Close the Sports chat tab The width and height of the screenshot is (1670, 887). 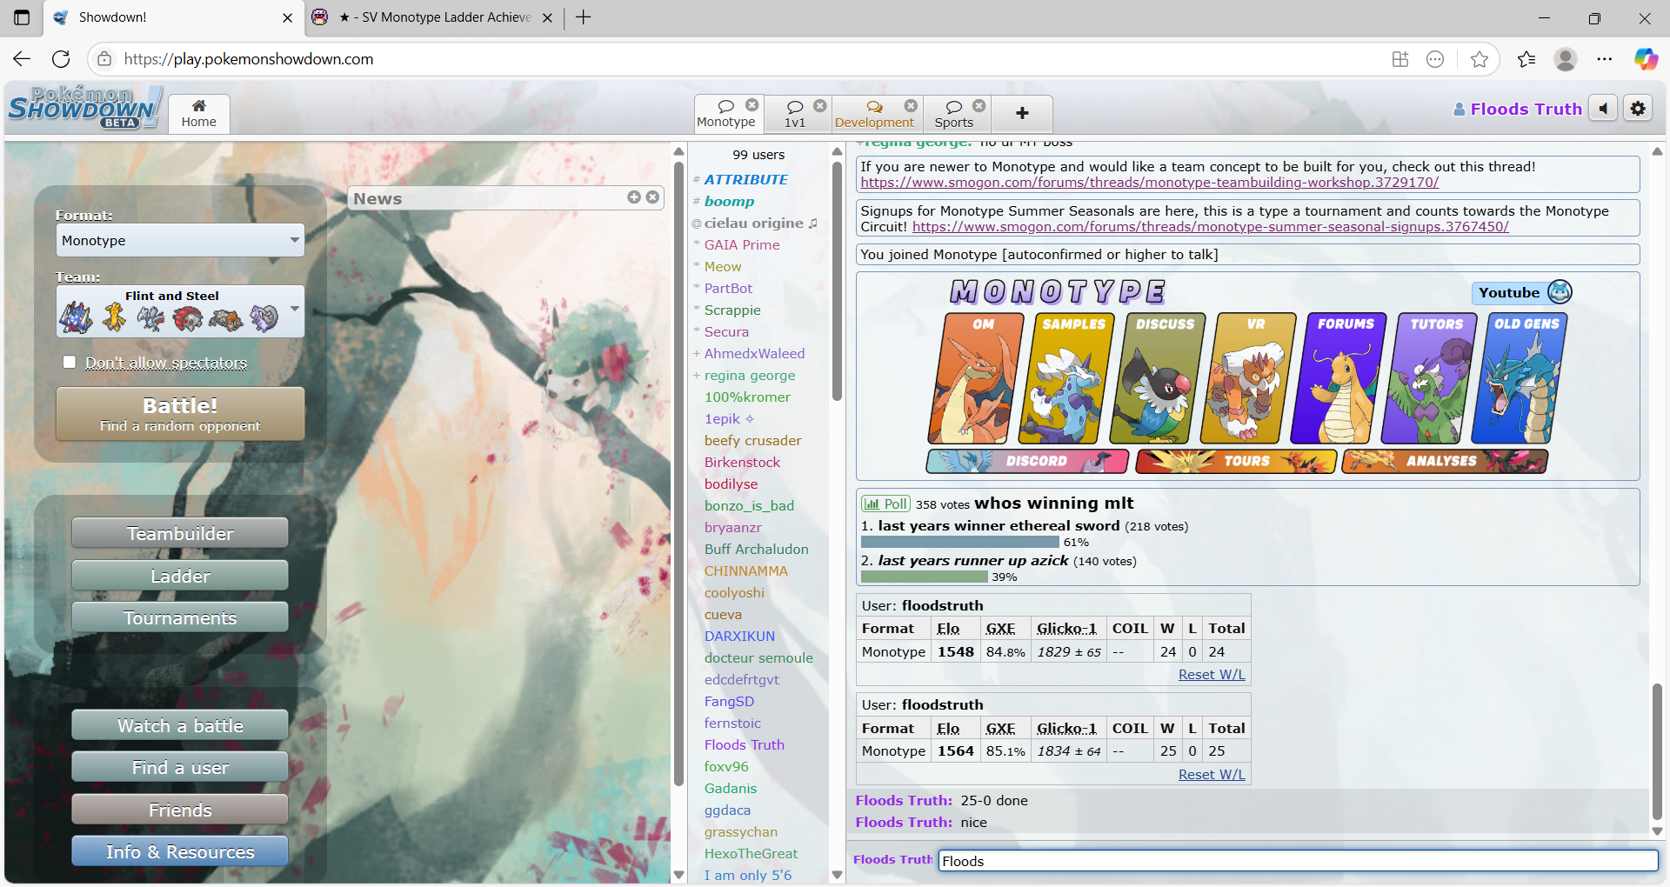[979, 105]
